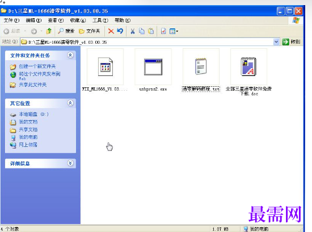Click the Local Disk drive icon
312x232 pixels.
point(13,115)
